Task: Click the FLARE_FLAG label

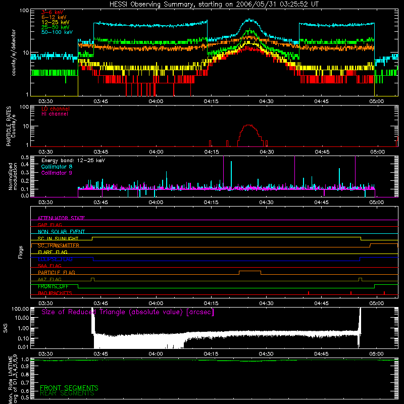Action: pyautogui.click(x=53, y=252)
